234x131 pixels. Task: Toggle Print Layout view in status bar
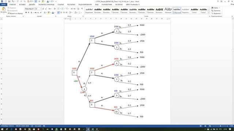(205, 126)
